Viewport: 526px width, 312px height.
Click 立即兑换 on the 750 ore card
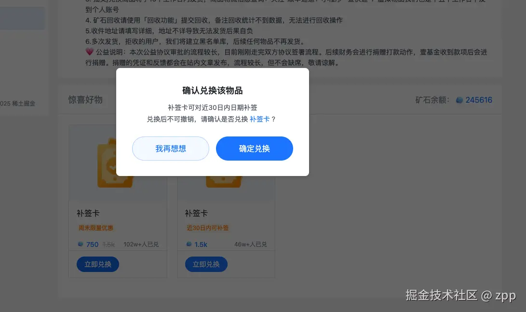point(97,264)
